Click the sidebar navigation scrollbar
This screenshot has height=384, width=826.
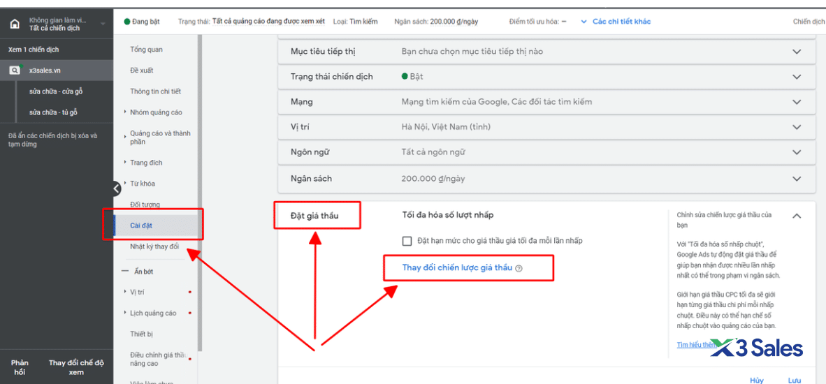pos(200,193)
